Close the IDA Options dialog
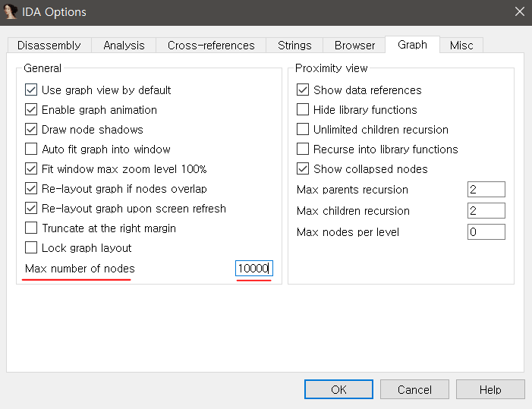The image size is (532, 409). pos(519,11)
